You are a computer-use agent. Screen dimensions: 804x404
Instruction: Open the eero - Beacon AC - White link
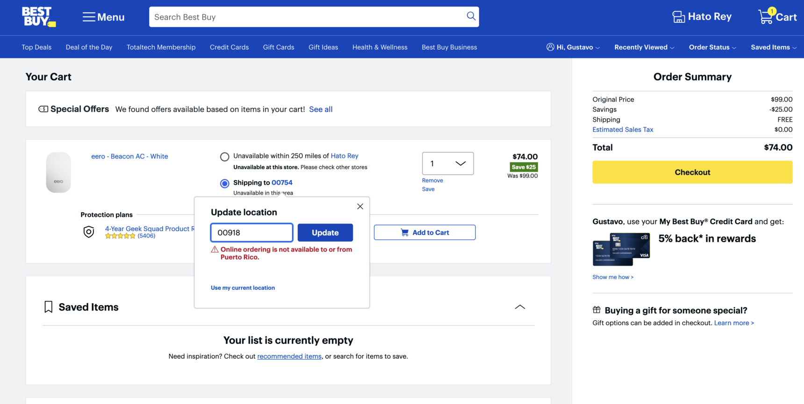pos(129,156)
